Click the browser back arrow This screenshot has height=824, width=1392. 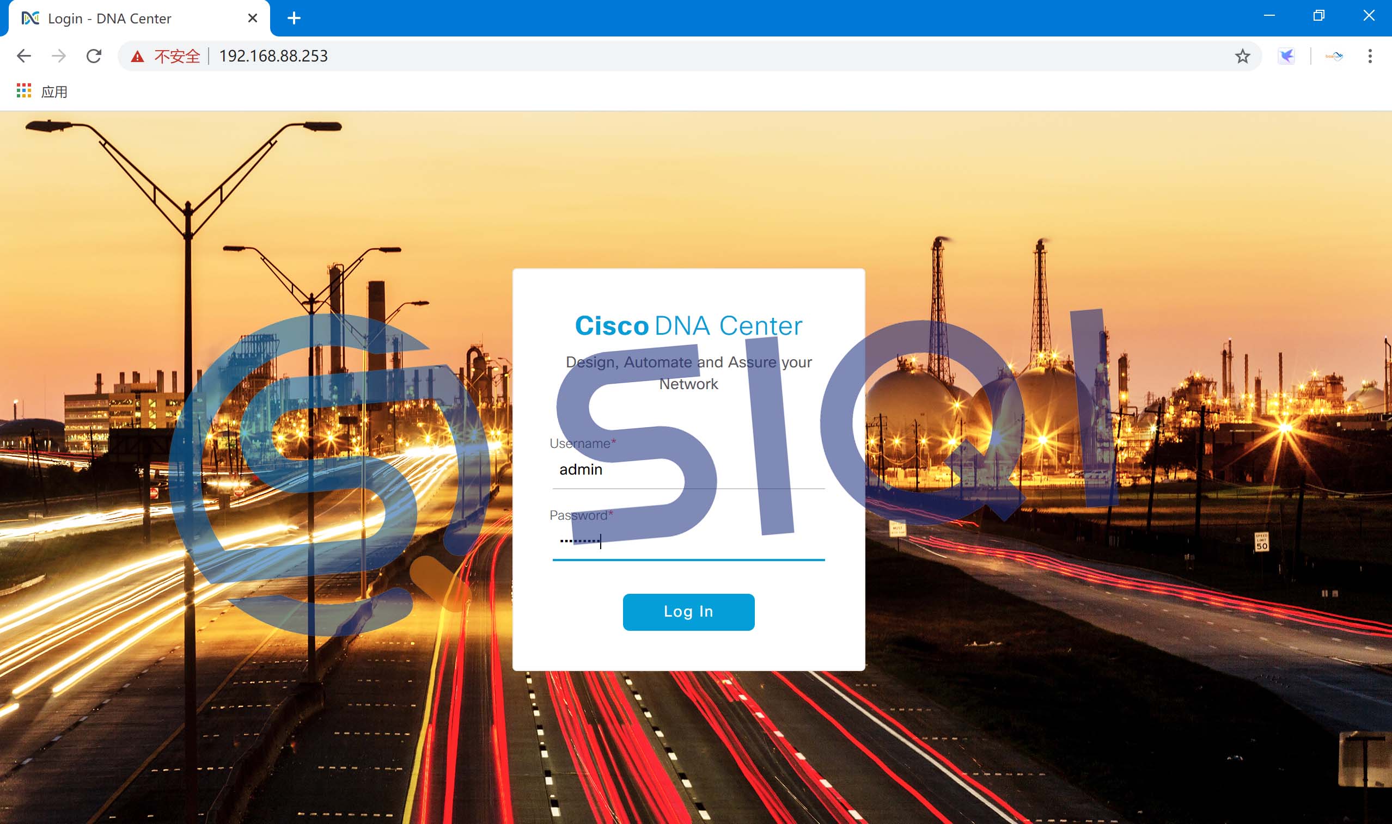pos(24,56)
